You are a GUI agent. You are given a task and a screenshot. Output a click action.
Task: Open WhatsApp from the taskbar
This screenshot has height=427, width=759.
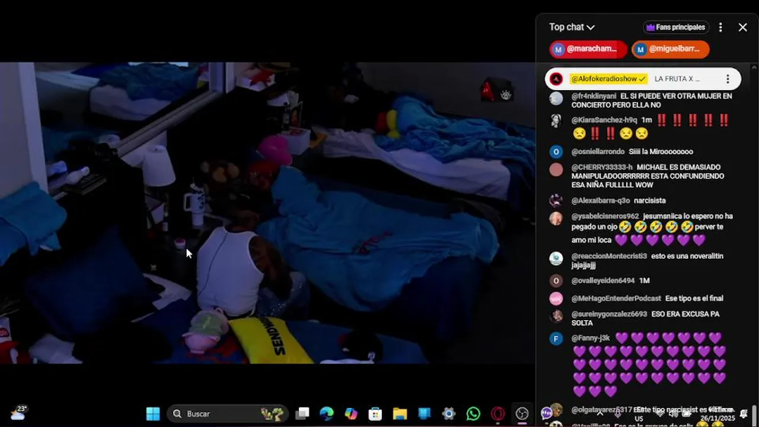[x=473, y=413]
